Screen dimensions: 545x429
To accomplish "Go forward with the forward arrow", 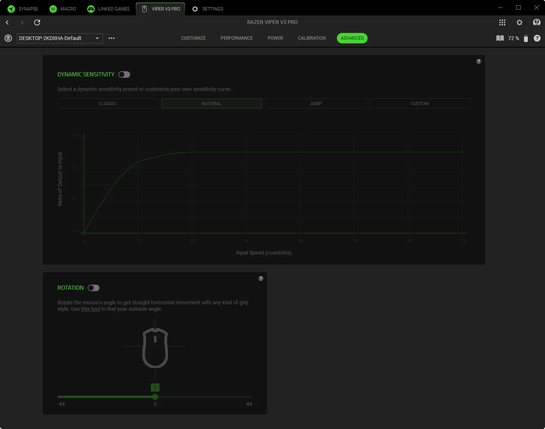I will pyautogui.click(x=22, y=22).
